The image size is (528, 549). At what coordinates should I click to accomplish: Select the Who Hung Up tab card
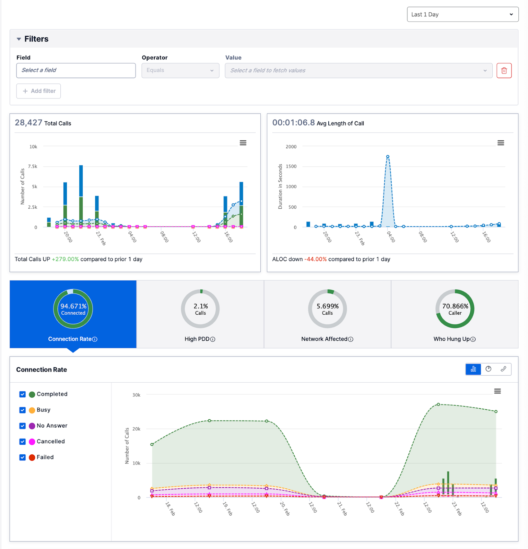coord(455,314)
